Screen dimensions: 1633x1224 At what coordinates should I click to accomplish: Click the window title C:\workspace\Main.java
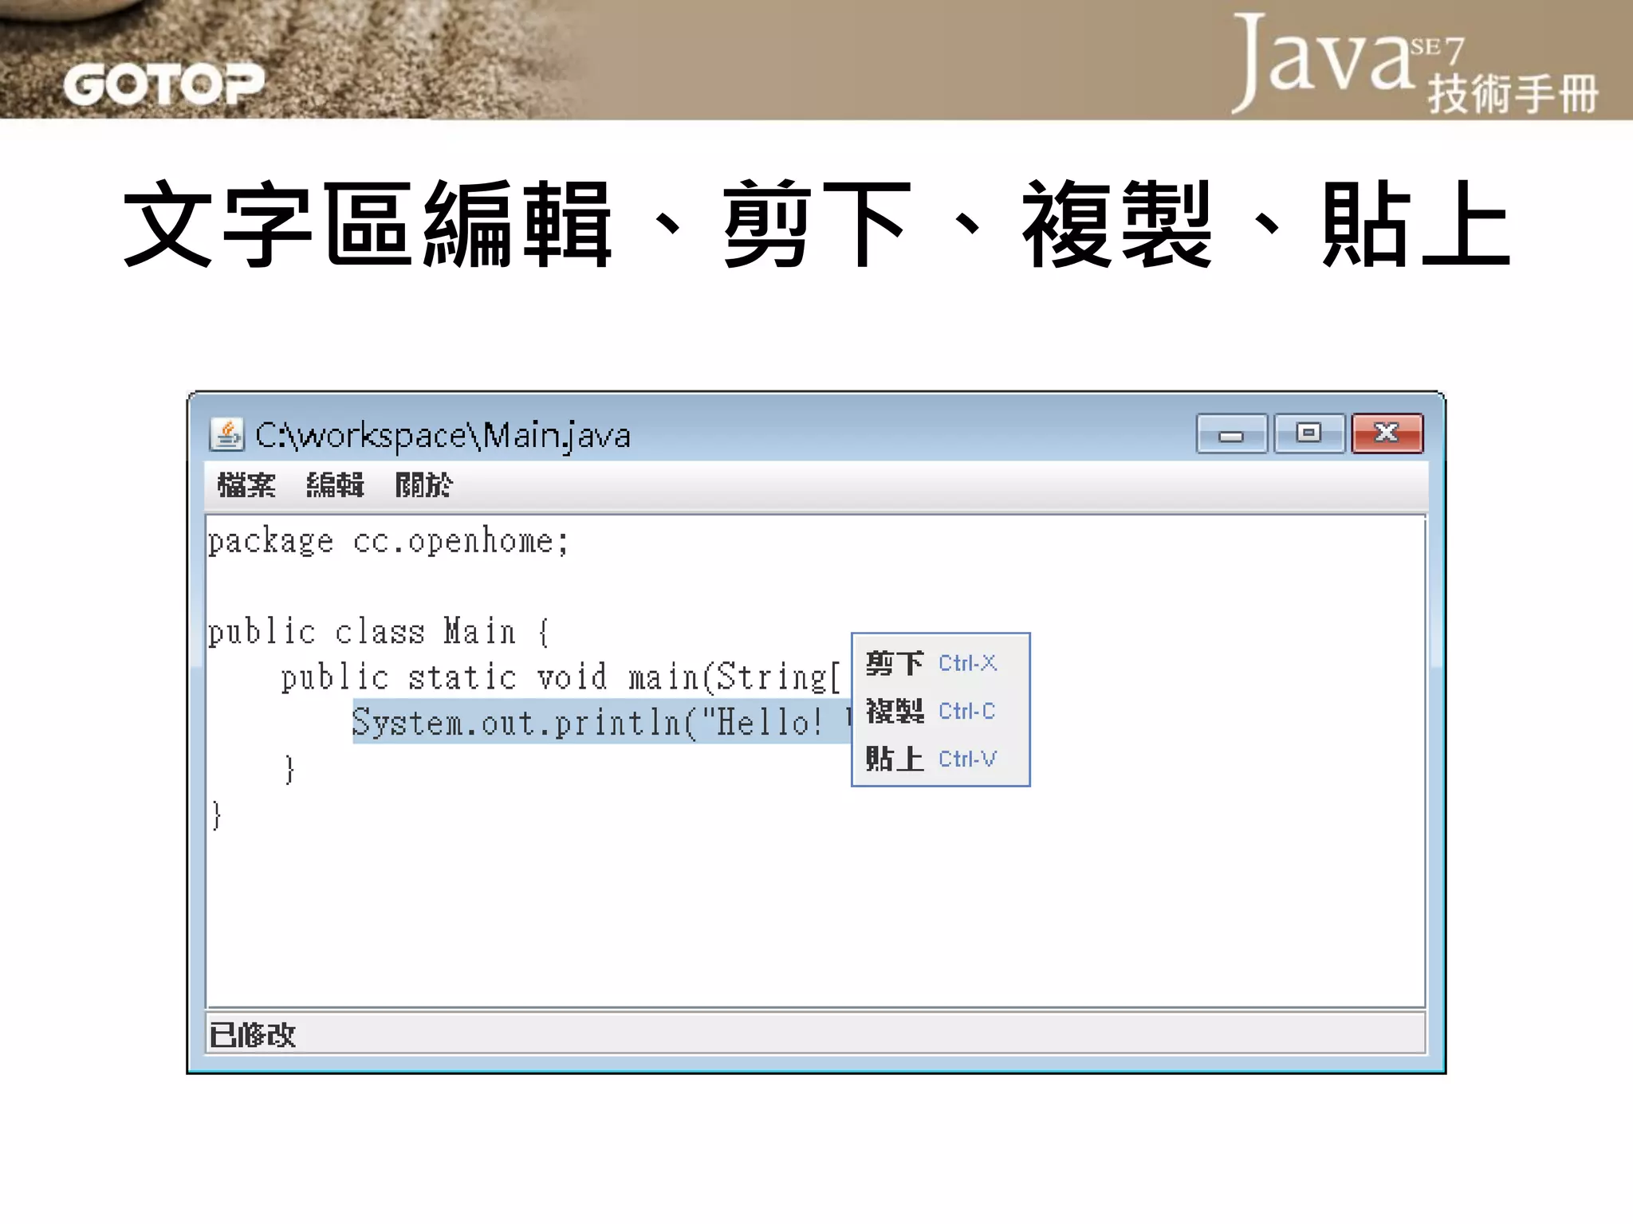[x=443, y=436]
